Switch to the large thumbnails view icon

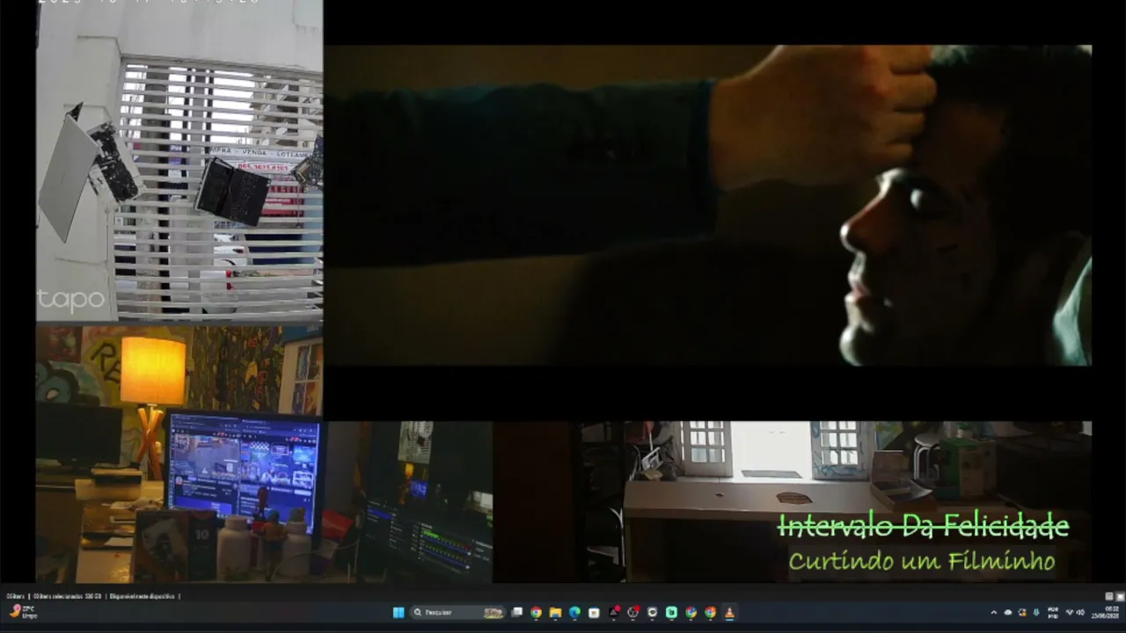(x=1120, y=596)
